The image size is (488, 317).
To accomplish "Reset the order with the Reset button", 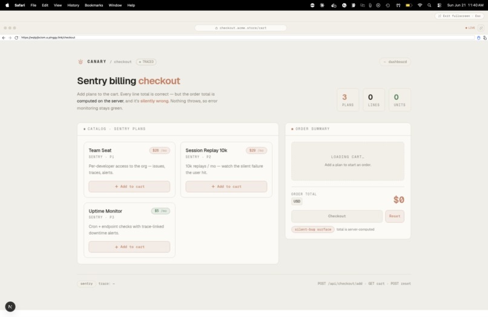I will click(x=395, y=216).
